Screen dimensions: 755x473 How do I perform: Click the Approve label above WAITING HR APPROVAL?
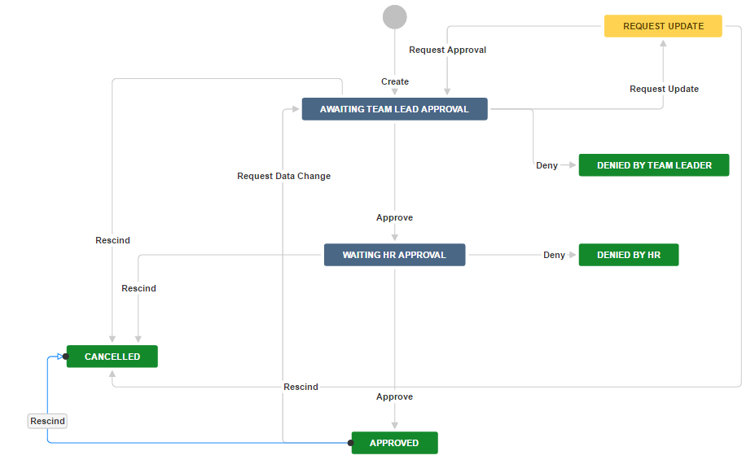point(394,217)
